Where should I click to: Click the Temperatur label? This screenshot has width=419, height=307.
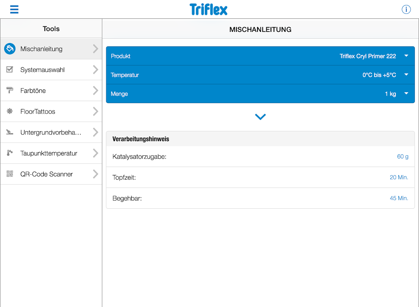[x=125, y=75]
